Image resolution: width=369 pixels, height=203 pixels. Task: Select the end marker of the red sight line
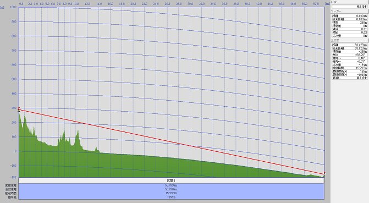click(324, 174)
